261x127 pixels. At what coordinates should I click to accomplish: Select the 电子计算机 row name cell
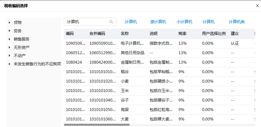132,43
